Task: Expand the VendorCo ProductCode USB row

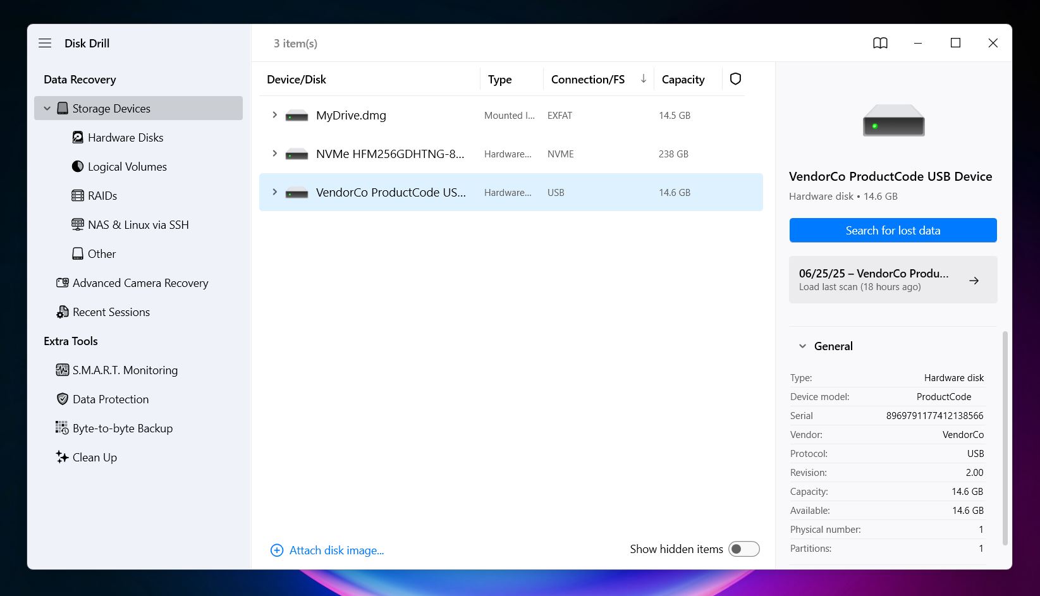Action: click(x=274, y=192)
